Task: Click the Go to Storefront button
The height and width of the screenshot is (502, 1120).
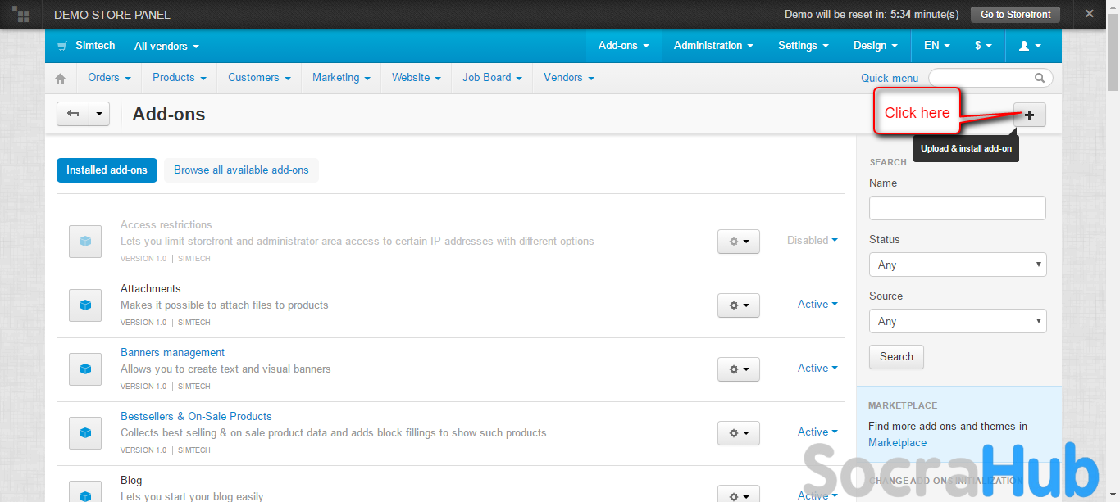Action: (1015, 15)
